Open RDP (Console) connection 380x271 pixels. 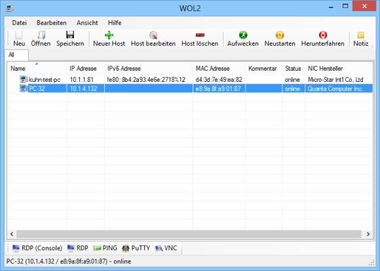click(37, 248)
